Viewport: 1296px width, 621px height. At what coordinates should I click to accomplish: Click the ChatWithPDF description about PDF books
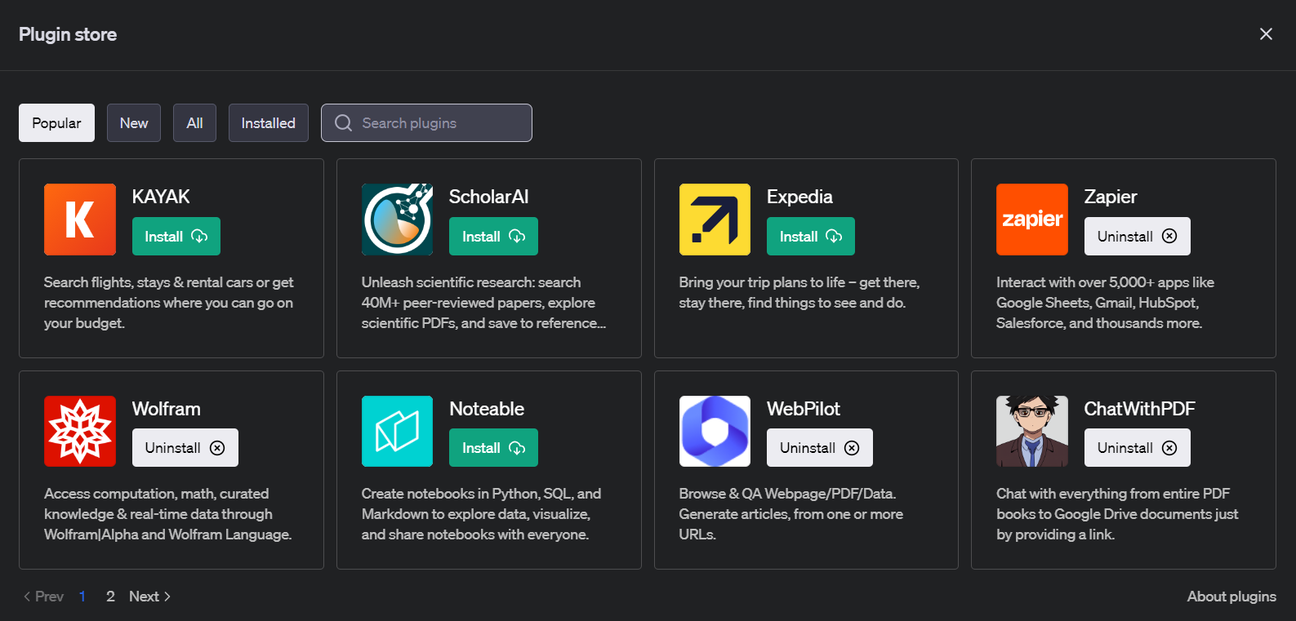tap(1117, 514)
